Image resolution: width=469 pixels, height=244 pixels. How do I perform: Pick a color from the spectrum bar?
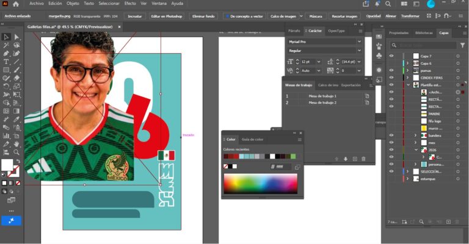[261, 184]
